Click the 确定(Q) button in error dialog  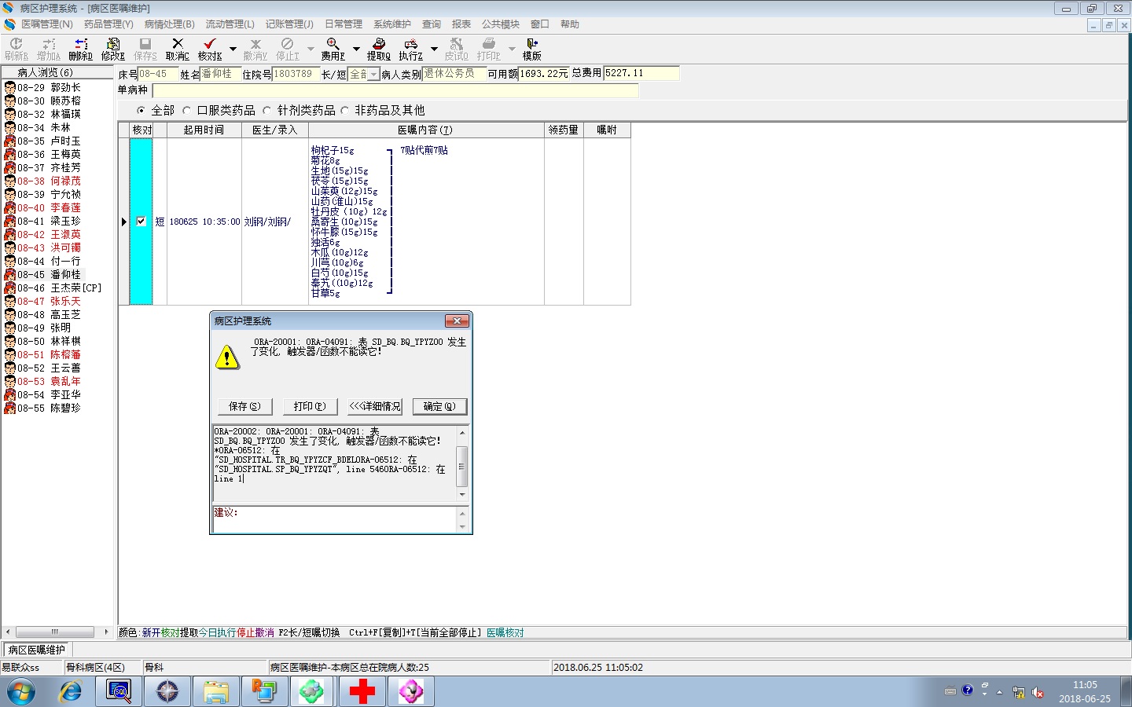439,406
